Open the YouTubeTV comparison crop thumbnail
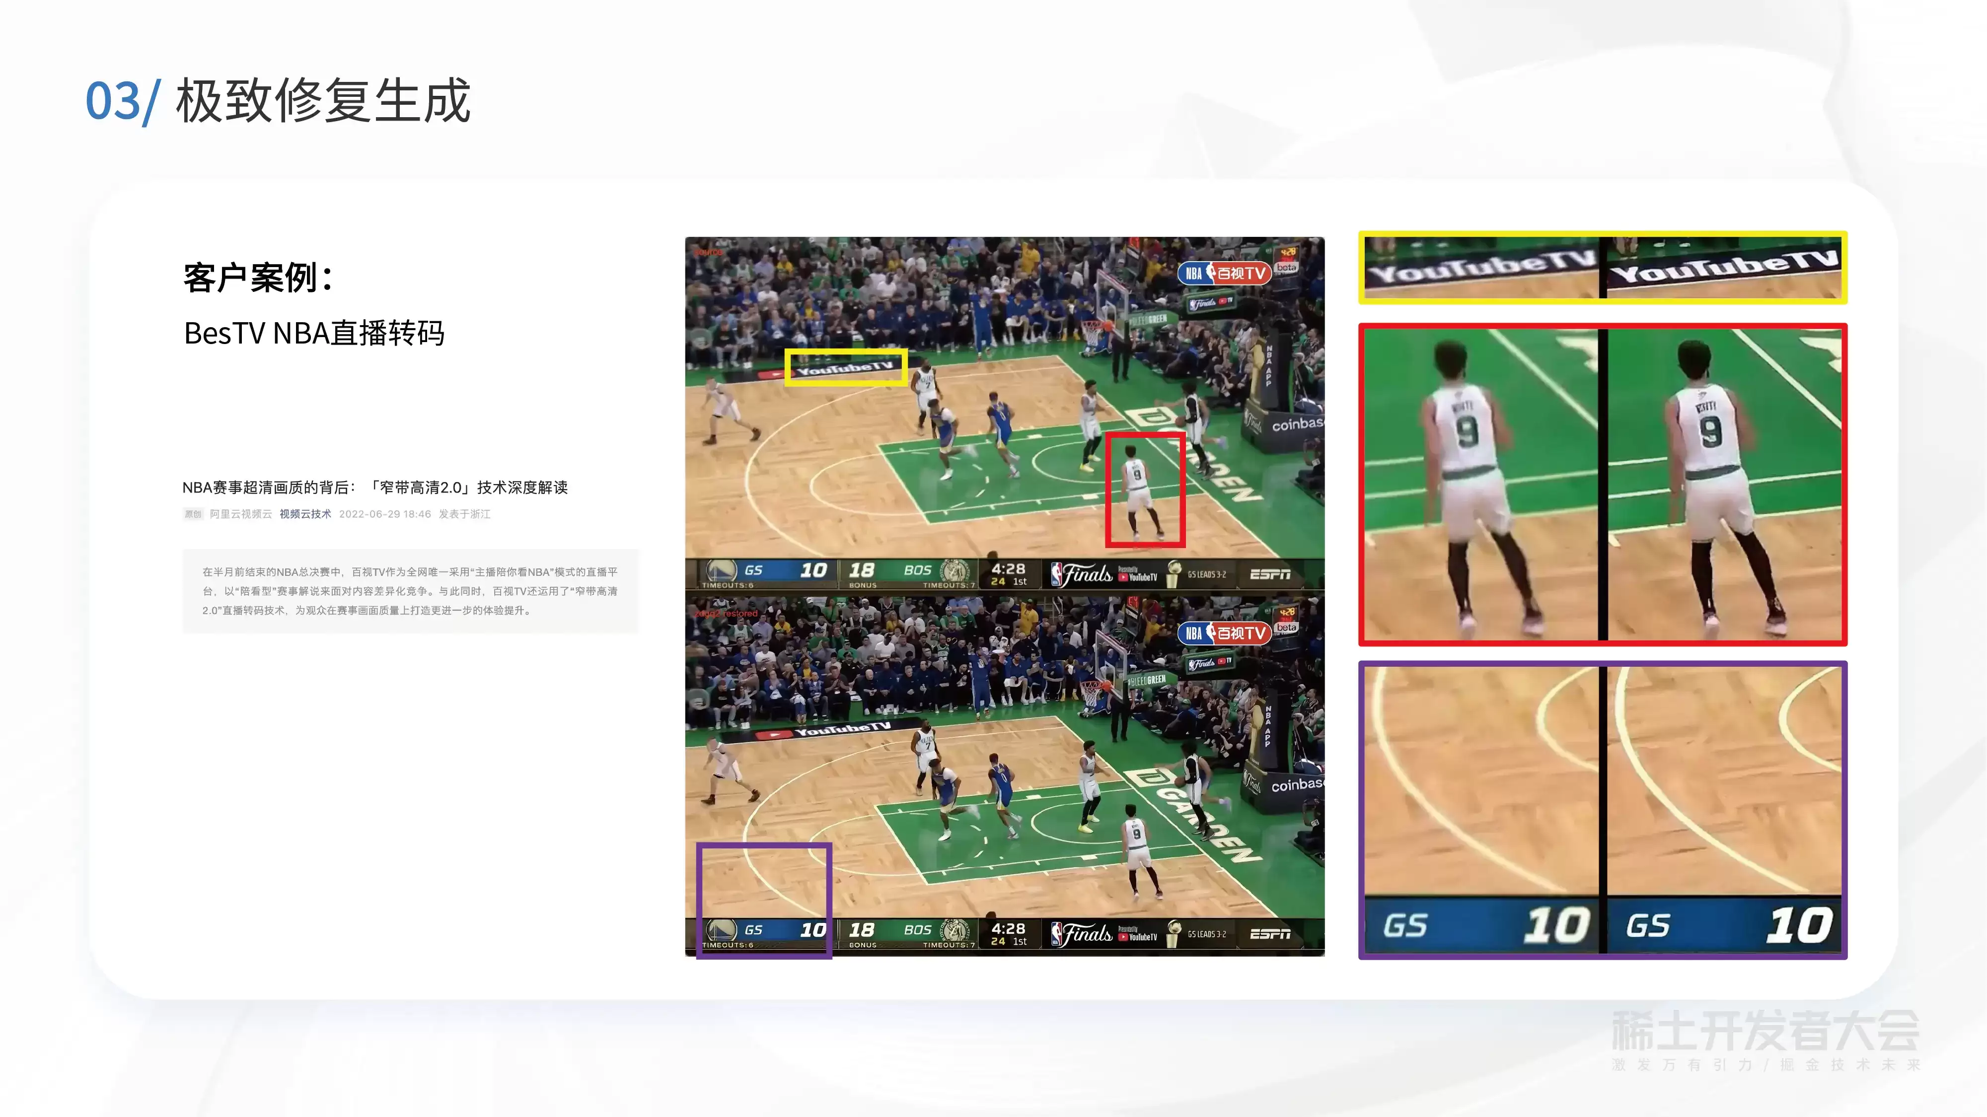 pyautogui.click(x=1603, y=267)
